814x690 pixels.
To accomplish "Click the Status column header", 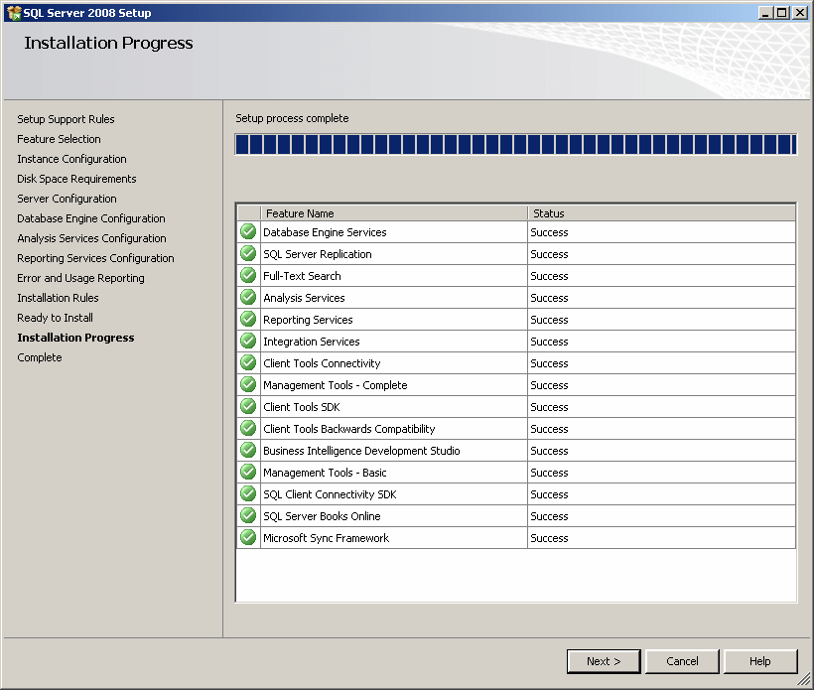I will coord(662,213).
